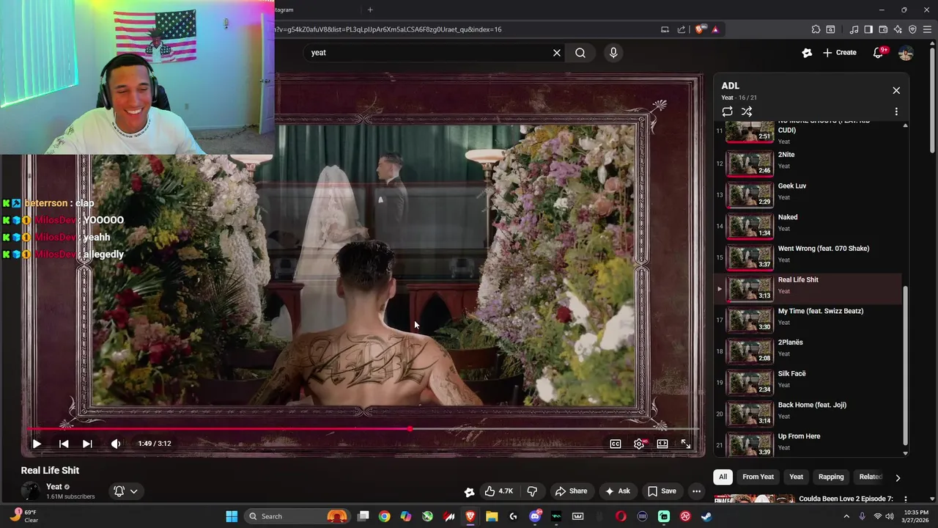This screenshot has height=528, width=938.
Task: Open the Yeat channel name link
Action: click(53, 487)
